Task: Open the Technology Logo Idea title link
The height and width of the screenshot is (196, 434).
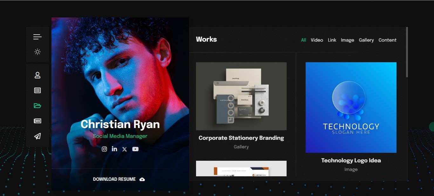Action: tap(351, 160)
